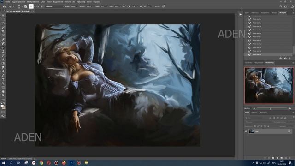The image size is (295, 166).
Task: Open the Flow percentage dropdown arrow
Action: [x=120, y=6]
